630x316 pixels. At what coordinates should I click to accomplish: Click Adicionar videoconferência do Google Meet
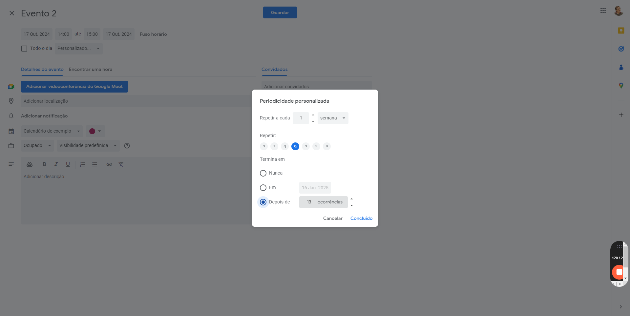pos(74,87)
